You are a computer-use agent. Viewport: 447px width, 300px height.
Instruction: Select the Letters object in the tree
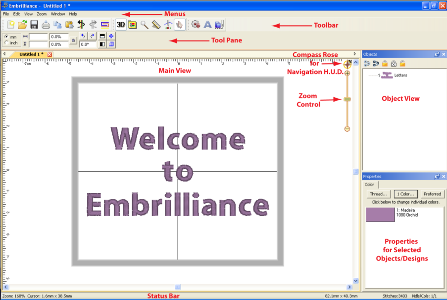click(x=400, y=75)
